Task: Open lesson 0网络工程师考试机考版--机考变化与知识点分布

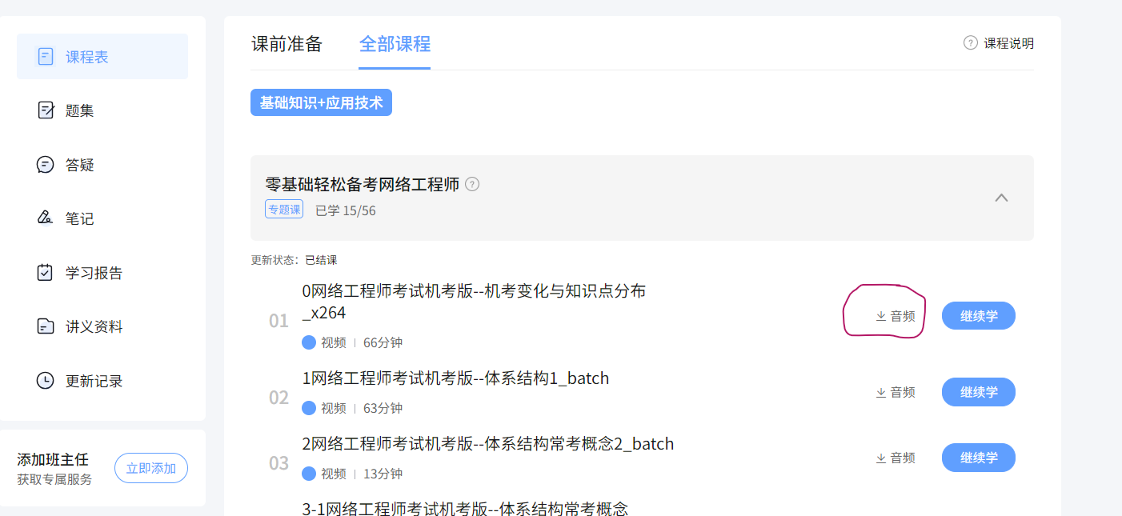Action: tap(474, 302)
